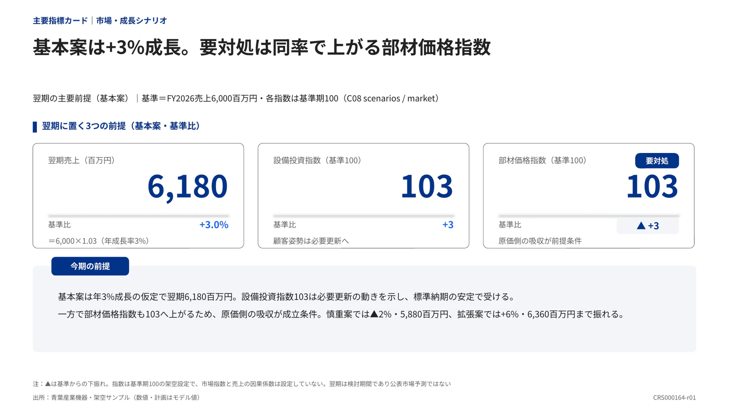The image size is (729, 410).
Task: Click the 市場・成長シナリオ breadcrumb text
Action: click(x=132, y=20)
